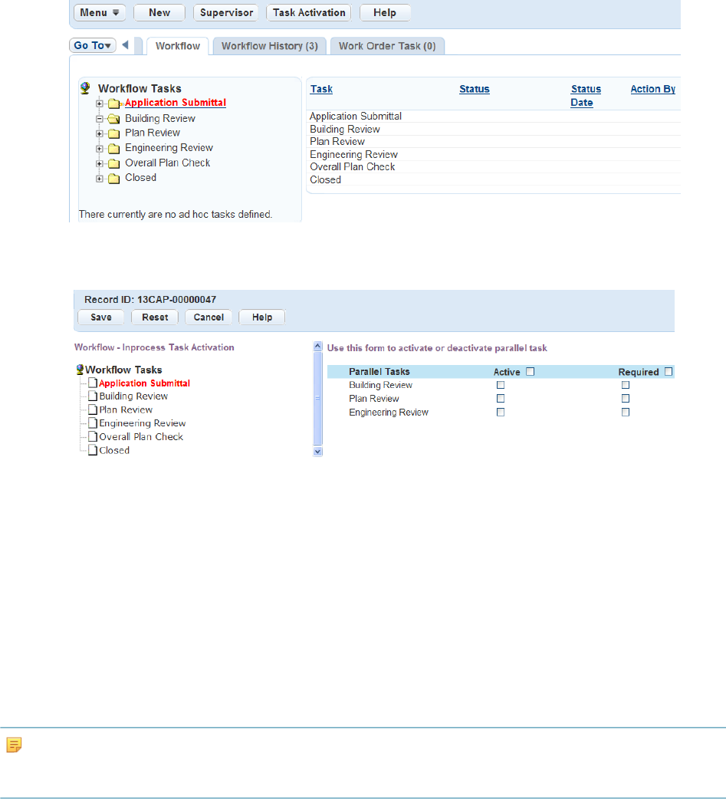
Task: Open Task Activation
Action: 309,13
